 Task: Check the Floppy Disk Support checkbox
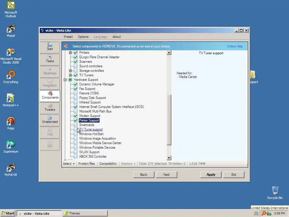click(x=76, y=98)
